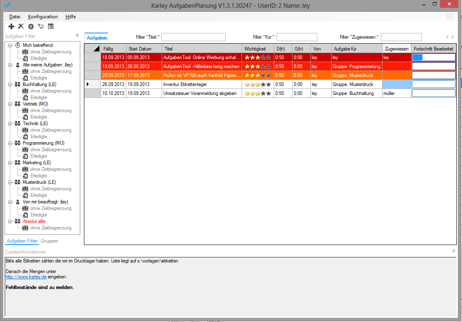
Task: Collapse the Technik (LE) node
Action: [x=10, y=124]
